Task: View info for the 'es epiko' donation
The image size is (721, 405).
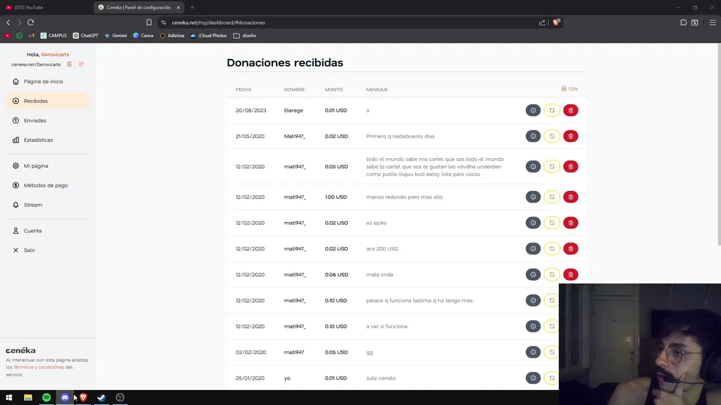Action: [x=533, y=223]
